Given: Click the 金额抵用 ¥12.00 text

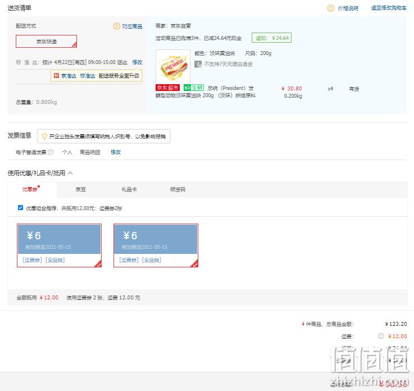Looking at the screenshot, I should [x=38, y=298].
